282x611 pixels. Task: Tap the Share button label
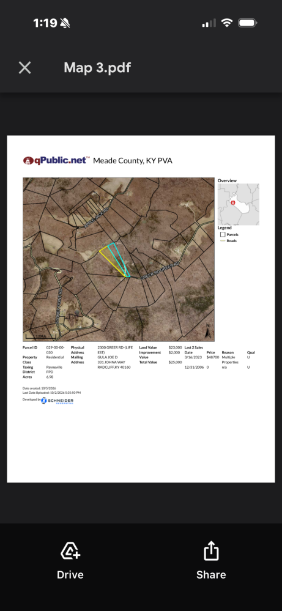point(211,575)
